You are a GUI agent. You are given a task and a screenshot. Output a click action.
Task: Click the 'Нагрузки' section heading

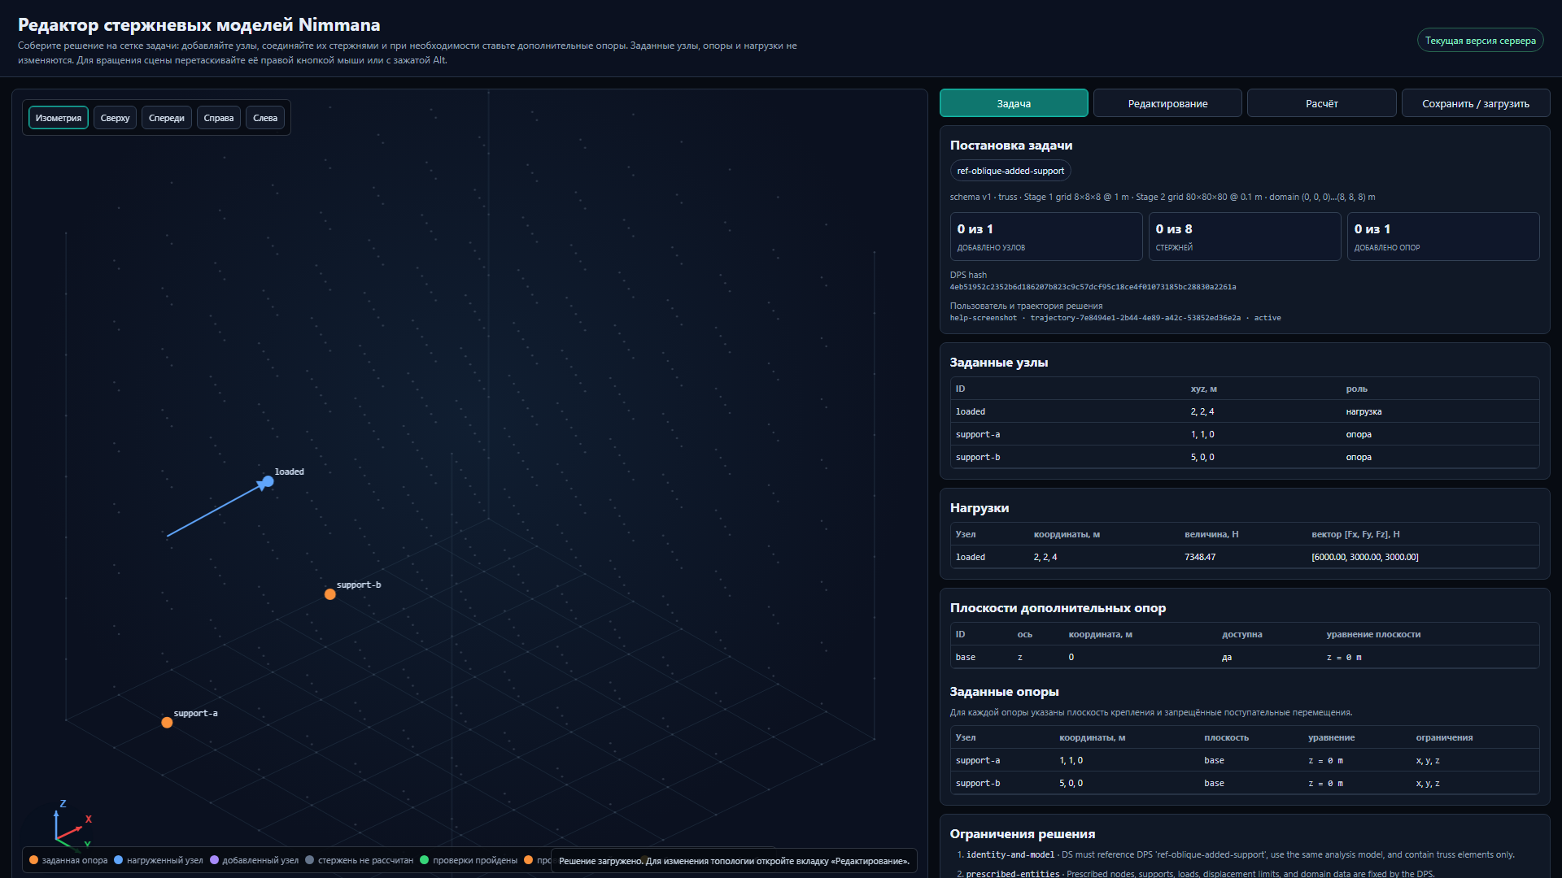(980, 508)
